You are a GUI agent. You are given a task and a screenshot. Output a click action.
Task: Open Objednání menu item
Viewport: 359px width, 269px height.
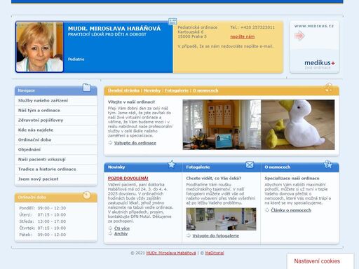(56, 149)
